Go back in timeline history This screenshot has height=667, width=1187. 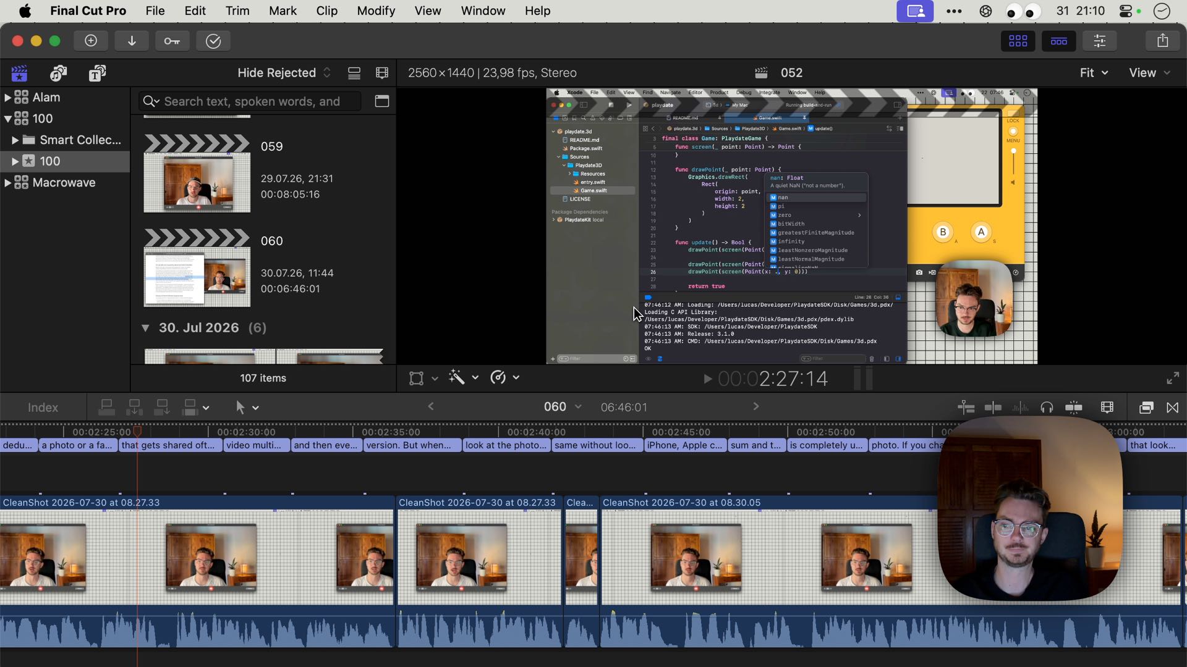[x=431, y=406]
